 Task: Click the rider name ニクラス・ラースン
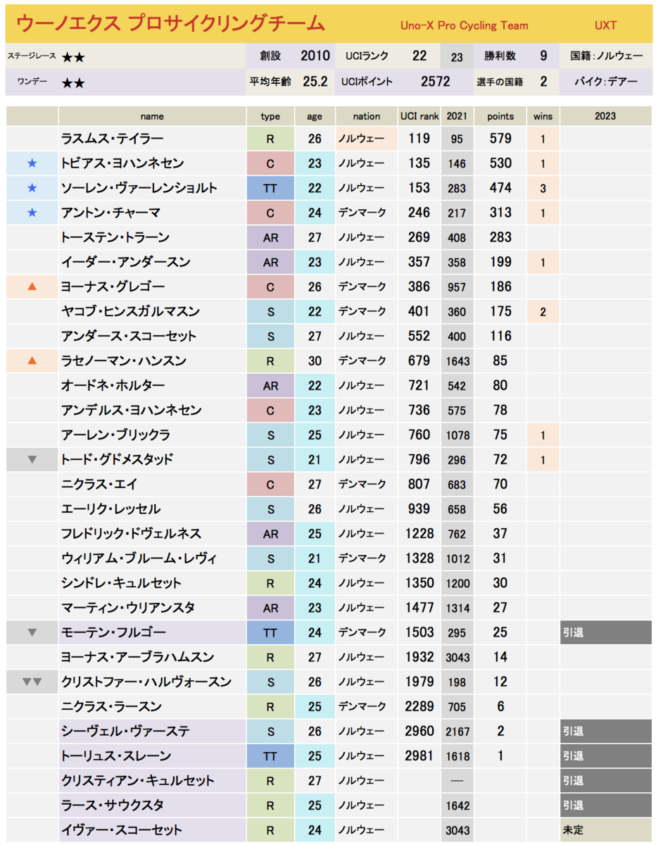[111, 706]
